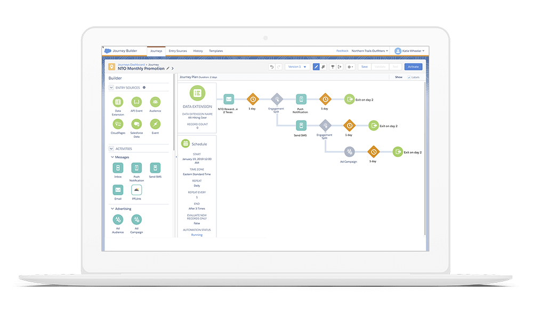Select the 1 day wait after Ad Campaign node
This screenshot has height=314, width=533.
pyautogui.click(x=374, y=152)
